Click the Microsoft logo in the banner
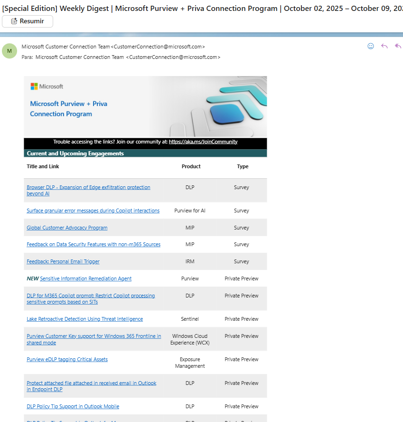The width and height of the screenshot is (403, 422). pyautogui.click(x=47, y=86)
